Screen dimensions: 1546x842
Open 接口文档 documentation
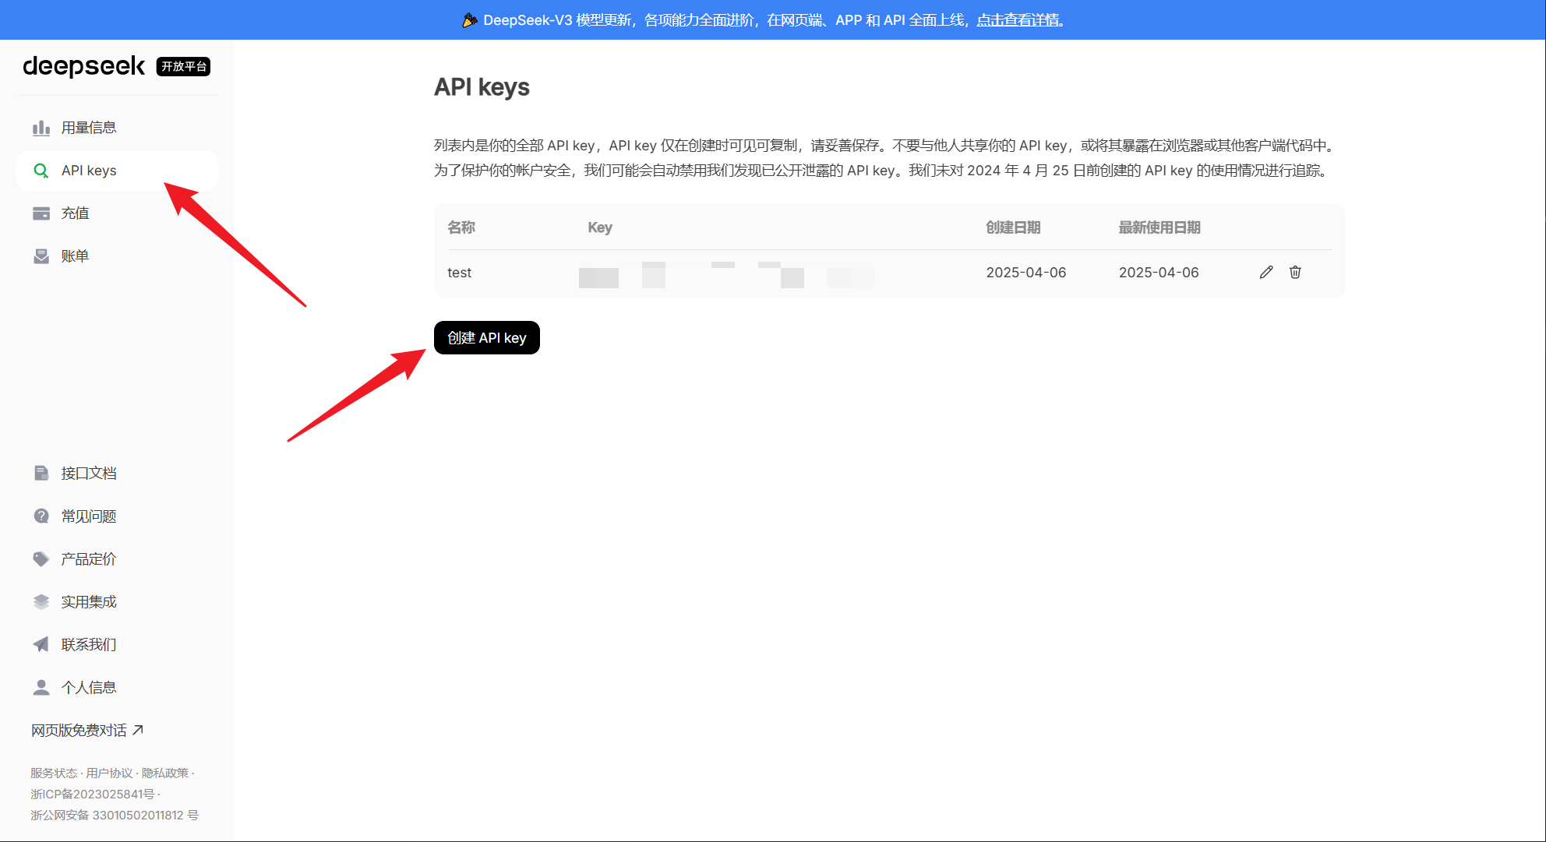pyautogui.click(x=117, y=474)
